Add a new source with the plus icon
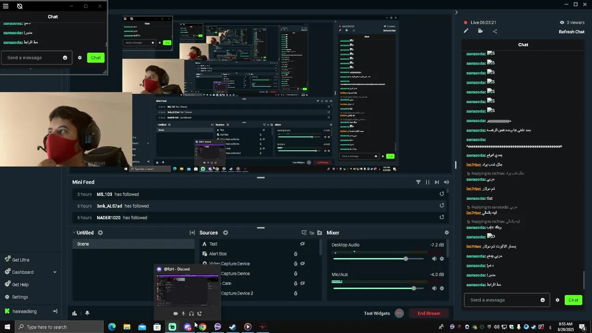This screenshot has height=333, width=592. tap(226, 233)
